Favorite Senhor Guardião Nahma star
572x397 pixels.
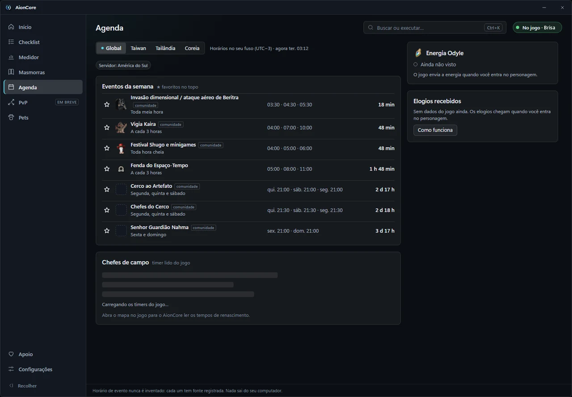pyautogui.click(x=107, y=231)
